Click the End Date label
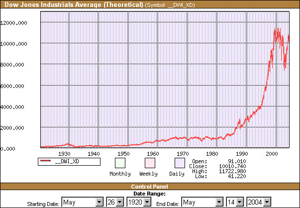Image resolution: width=300 pixels, height=208 pixels. (167, 204)
